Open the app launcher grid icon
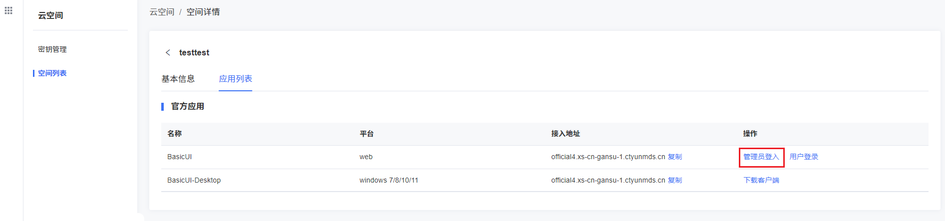The image size is (945, 221). (8, 10)
